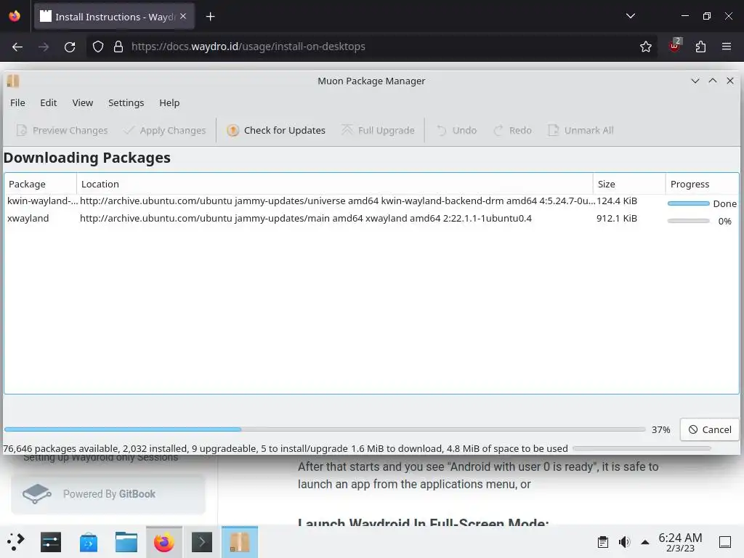This screenshot has height=558, width=744.
Task: Click the shield tracking protection icon
Action: point(98,46)
